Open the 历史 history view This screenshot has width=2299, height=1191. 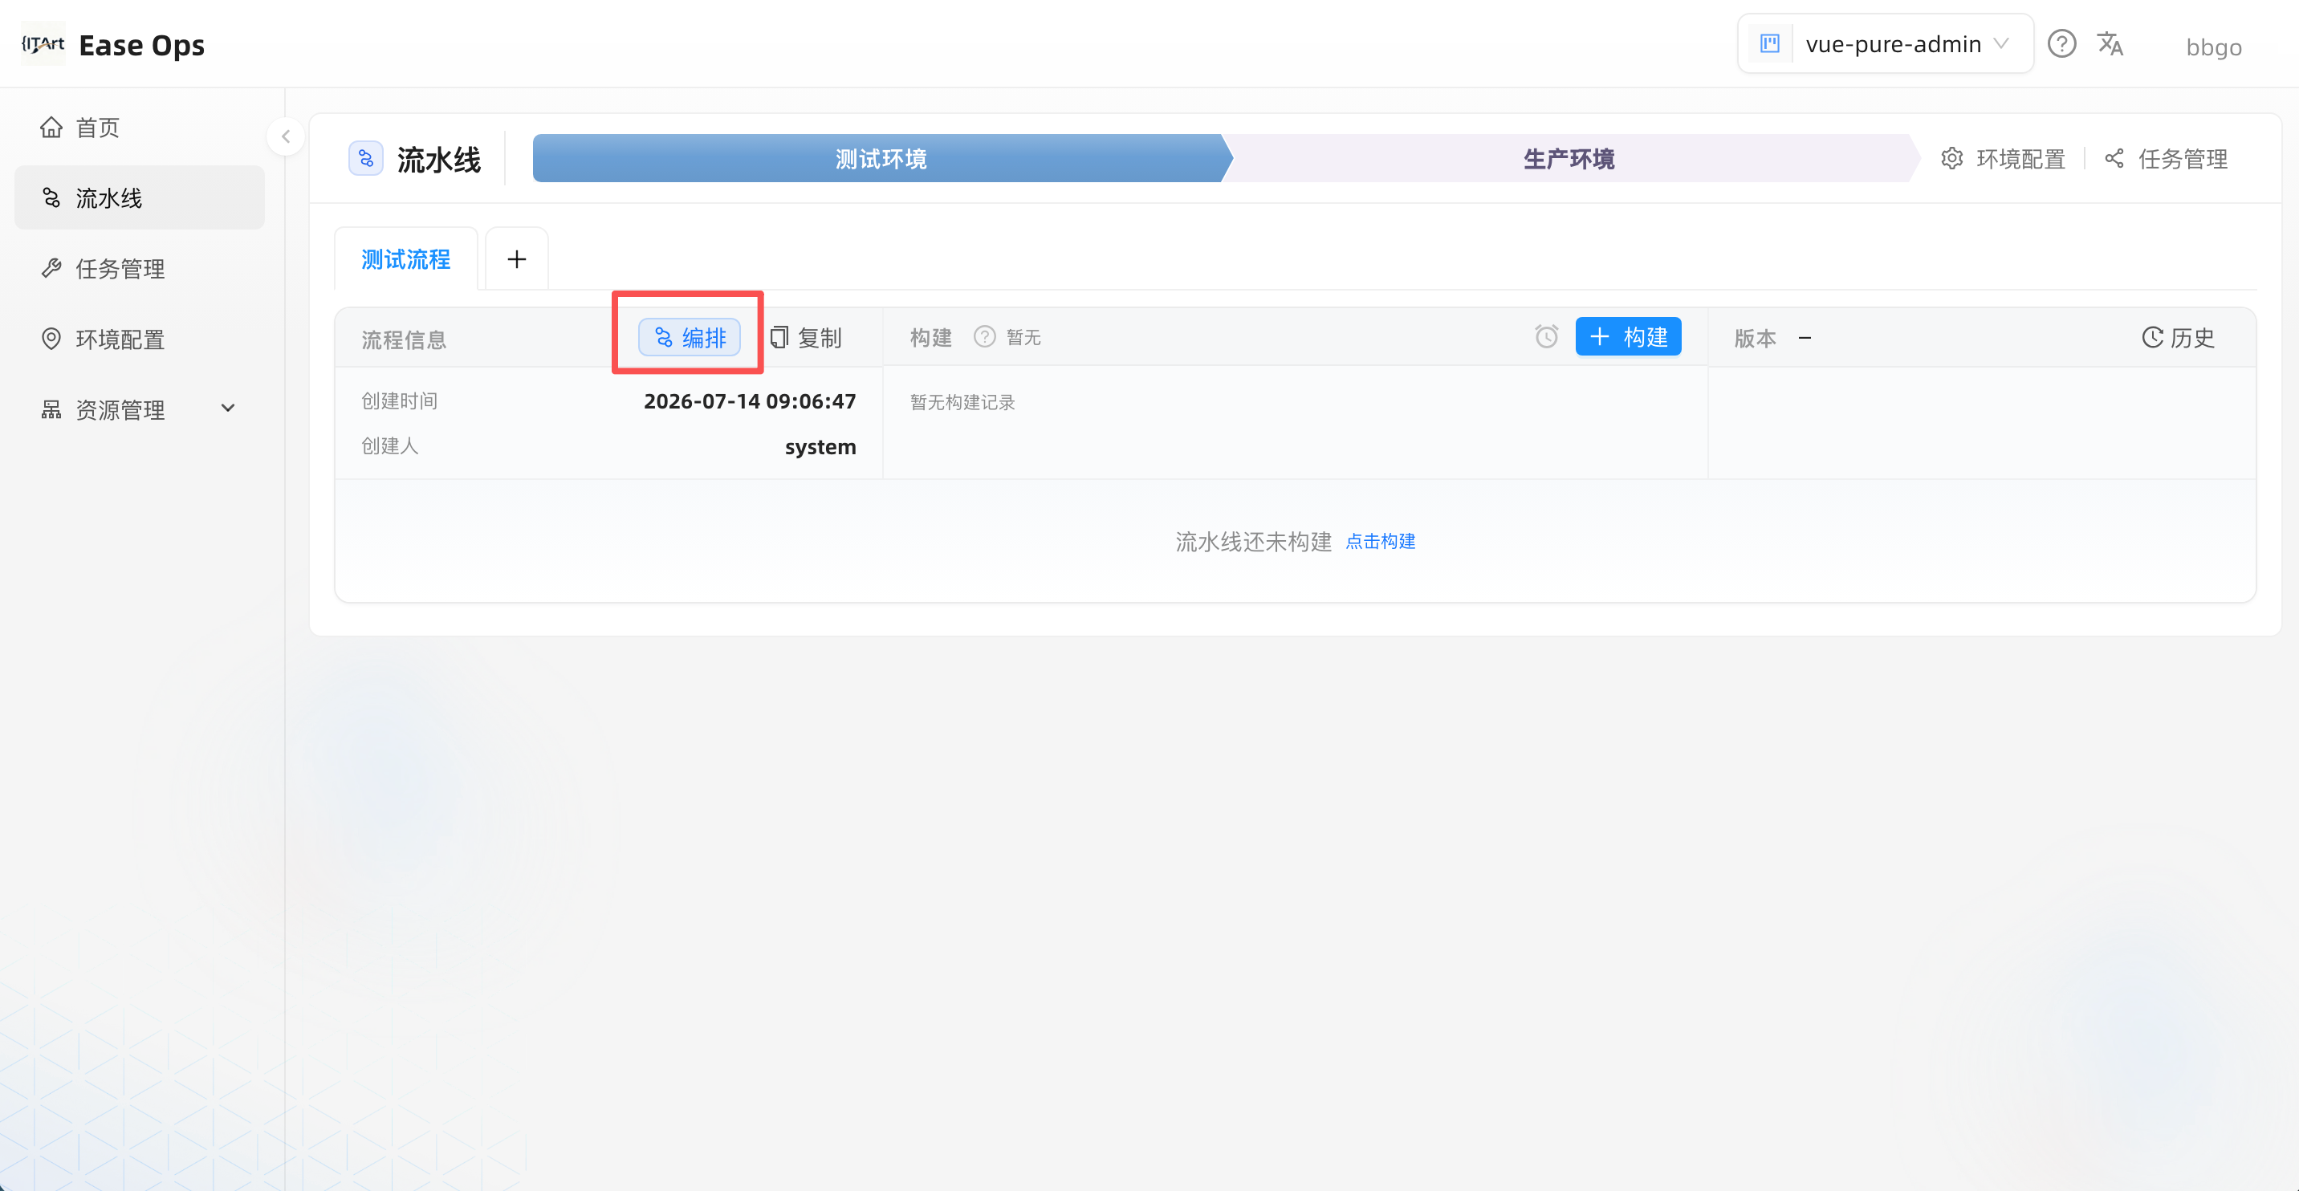coord(2178,337)
